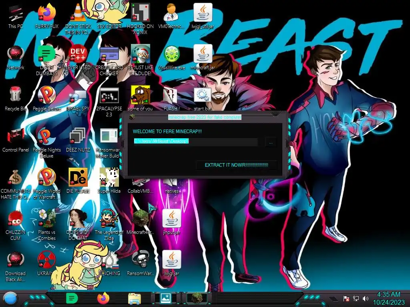Click the 'minecrap free 2023 for fake computer' title

pyautogui.click(x=205, y=117)
